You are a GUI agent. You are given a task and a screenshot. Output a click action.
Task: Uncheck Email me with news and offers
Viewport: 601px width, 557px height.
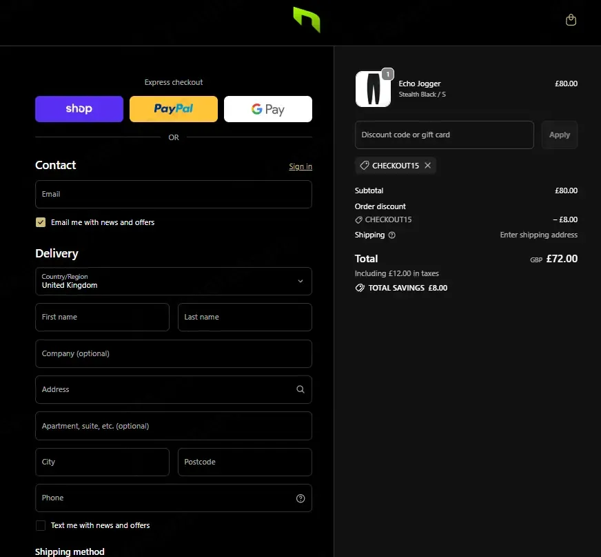tap(41, 222)
